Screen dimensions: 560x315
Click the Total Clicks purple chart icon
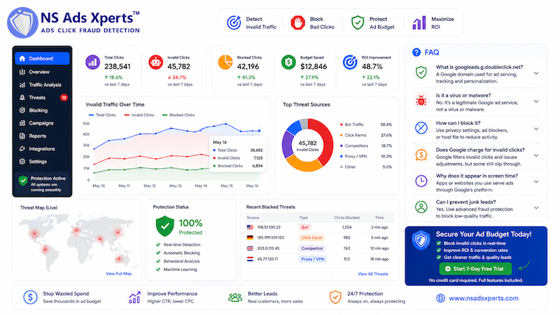[x=92, y=62]
